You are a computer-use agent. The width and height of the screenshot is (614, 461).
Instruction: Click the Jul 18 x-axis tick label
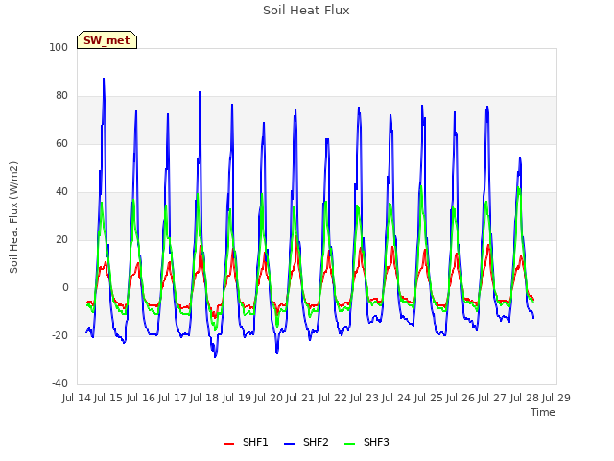pyautogui.click(x=204, y=398)
